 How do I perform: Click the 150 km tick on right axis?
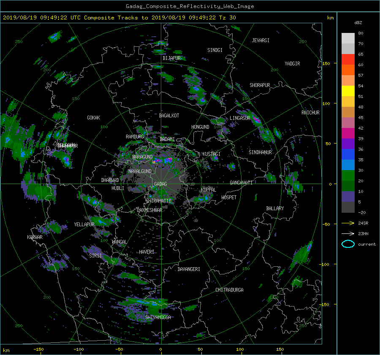coord(326,63)
